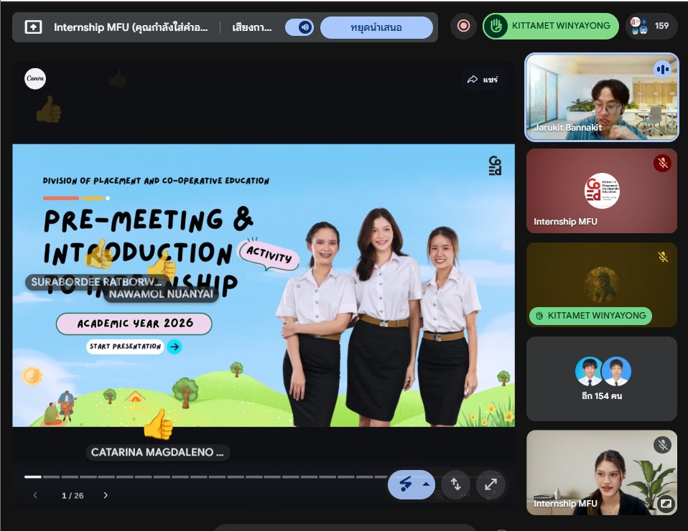The image size is (688, 531).
Task: Click the Canva logo on the presentation
Action: pyautogui.click(x=35, y=79)
